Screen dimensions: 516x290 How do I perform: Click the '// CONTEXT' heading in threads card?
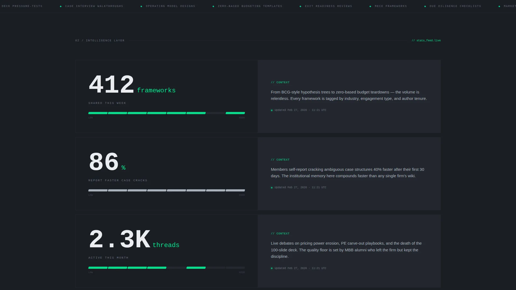tap(280, 234)
